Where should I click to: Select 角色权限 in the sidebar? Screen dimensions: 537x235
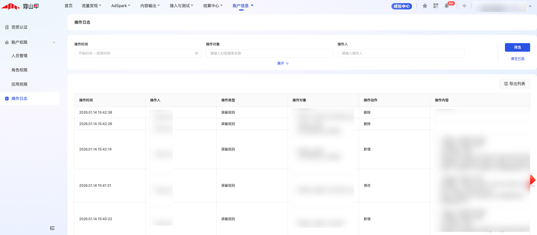[19, 70]
